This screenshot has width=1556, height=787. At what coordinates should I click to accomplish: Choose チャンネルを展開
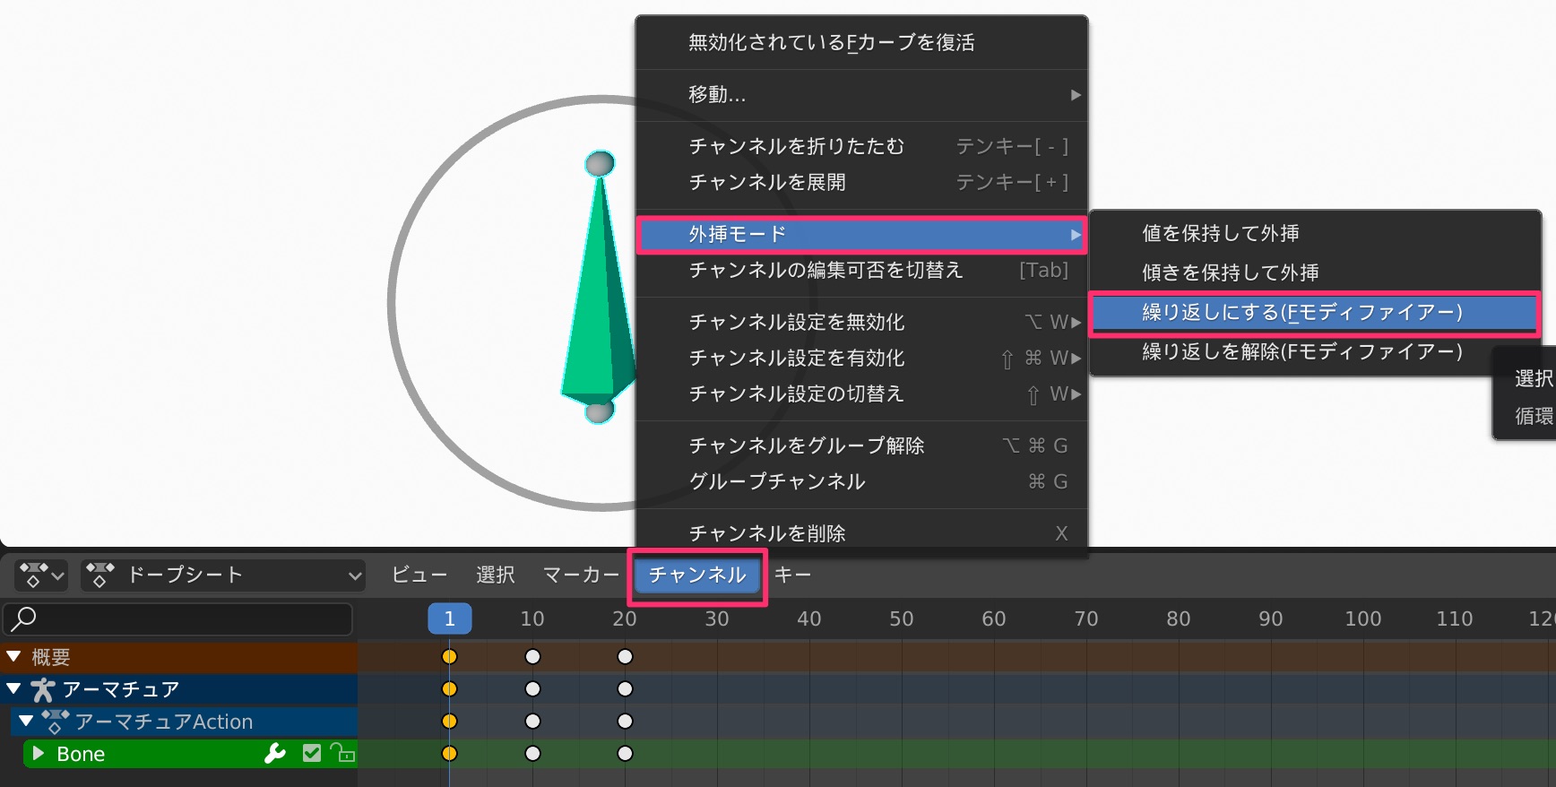point(861,183)
